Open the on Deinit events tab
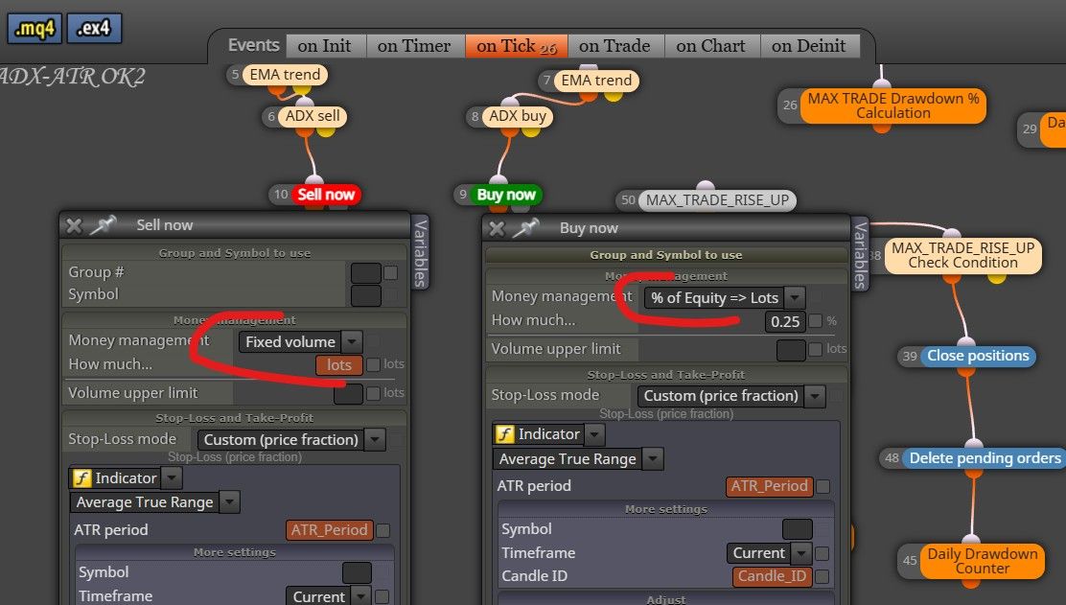The image size is (1066, 605). click(x=809, y=46)
